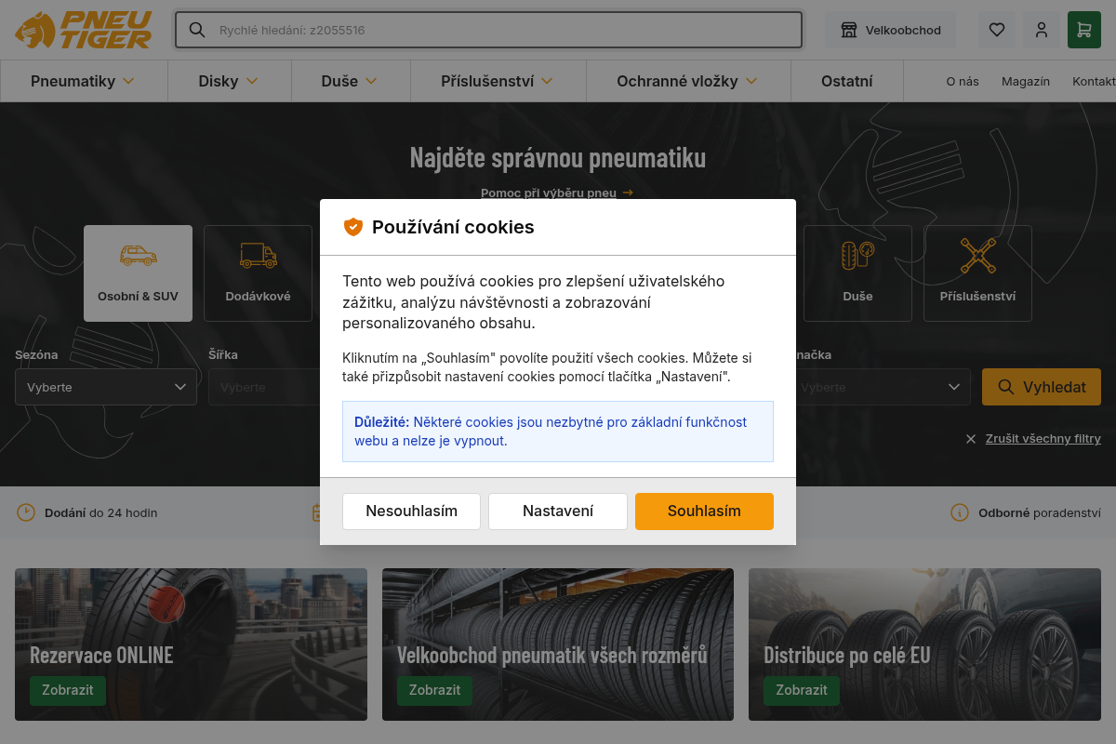Viewport: 1116px width, 744px height.
Task: Click the cookie shield icon
Action: [352, 227]
